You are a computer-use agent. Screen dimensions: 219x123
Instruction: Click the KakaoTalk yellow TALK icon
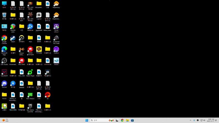point(39,49)
